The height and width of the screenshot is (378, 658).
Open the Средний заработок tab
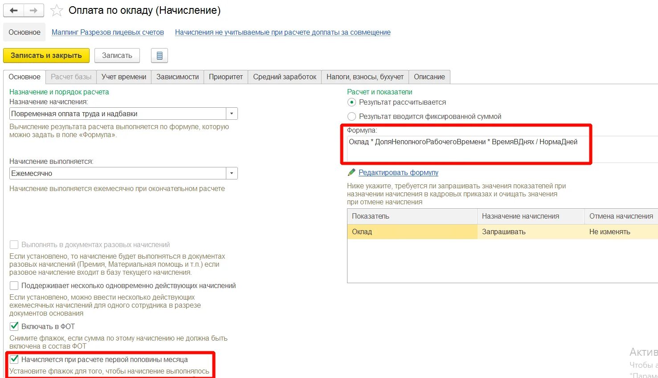[x=285, y=77]
